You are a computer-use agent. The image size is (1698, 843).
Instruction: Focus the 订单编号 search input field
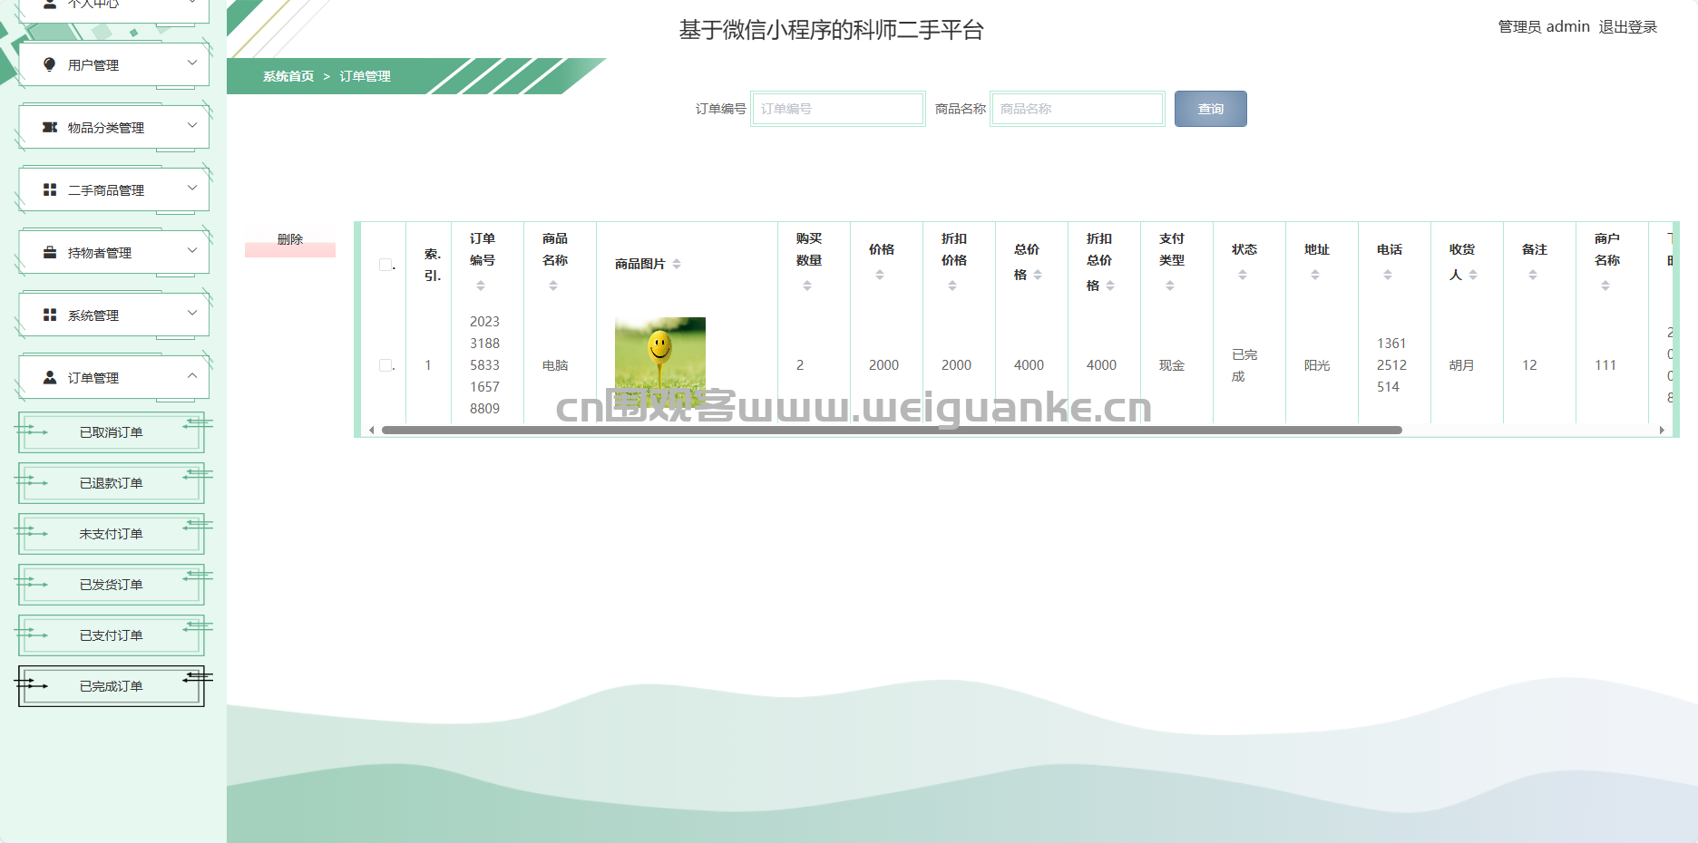[838, 109]
